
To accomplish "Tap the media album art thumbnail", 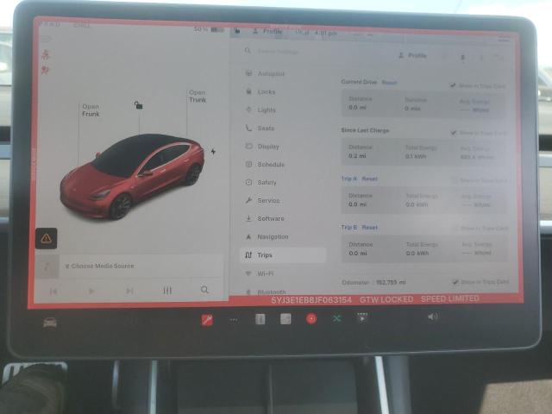I will [47, 267].
